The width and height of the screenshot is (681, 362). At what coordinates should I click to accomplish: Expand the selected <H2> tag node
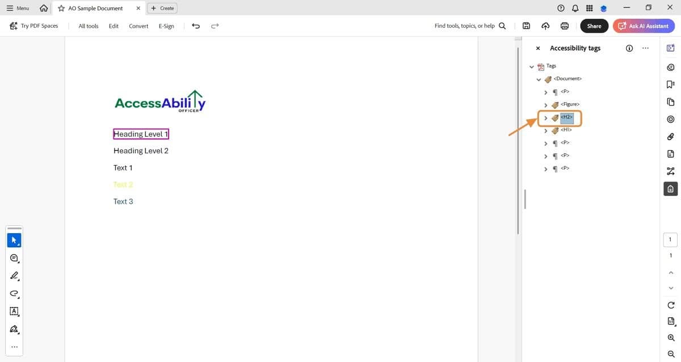(545, 118)
